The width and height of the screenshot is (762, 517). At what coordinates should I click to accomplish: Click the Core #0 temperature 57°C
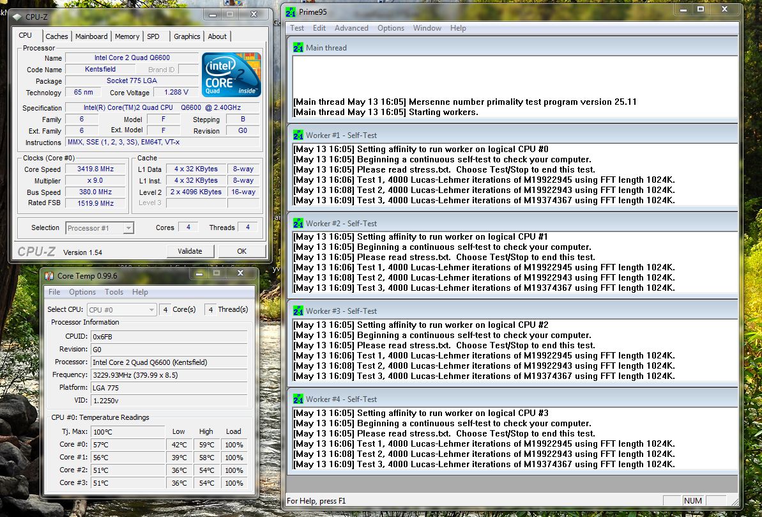[x=128, y=445]
